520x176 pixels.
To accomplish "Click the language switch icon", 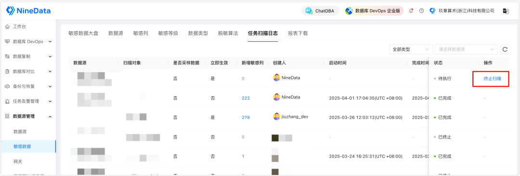I will coord(506,11).
